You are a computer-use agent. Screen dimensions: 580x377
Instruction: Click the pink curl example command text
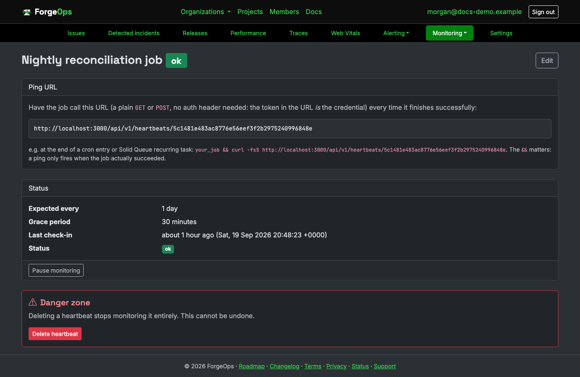[x=350, y=150]
